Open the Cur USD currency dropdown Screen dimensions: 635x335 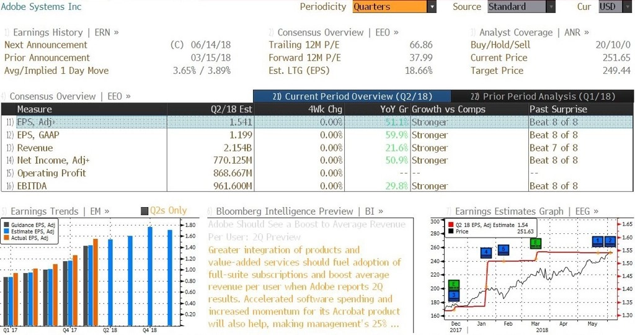click(615, 6)
